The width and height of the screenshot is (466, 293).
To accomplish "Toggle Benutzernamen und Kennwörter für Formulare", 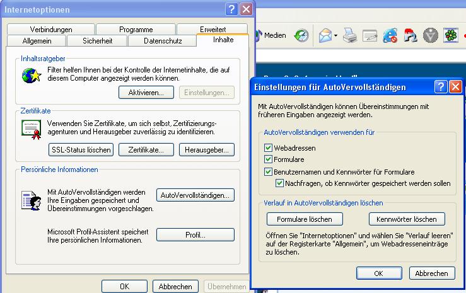I will click(268, 171).
